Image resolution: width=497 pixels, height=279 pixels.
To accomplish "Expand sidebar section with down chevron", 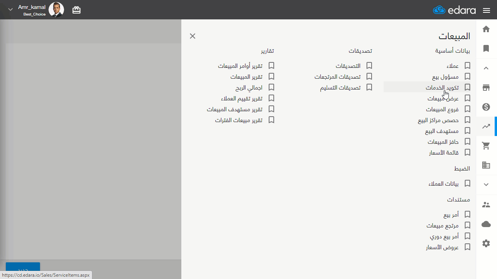I will point(486,185).
